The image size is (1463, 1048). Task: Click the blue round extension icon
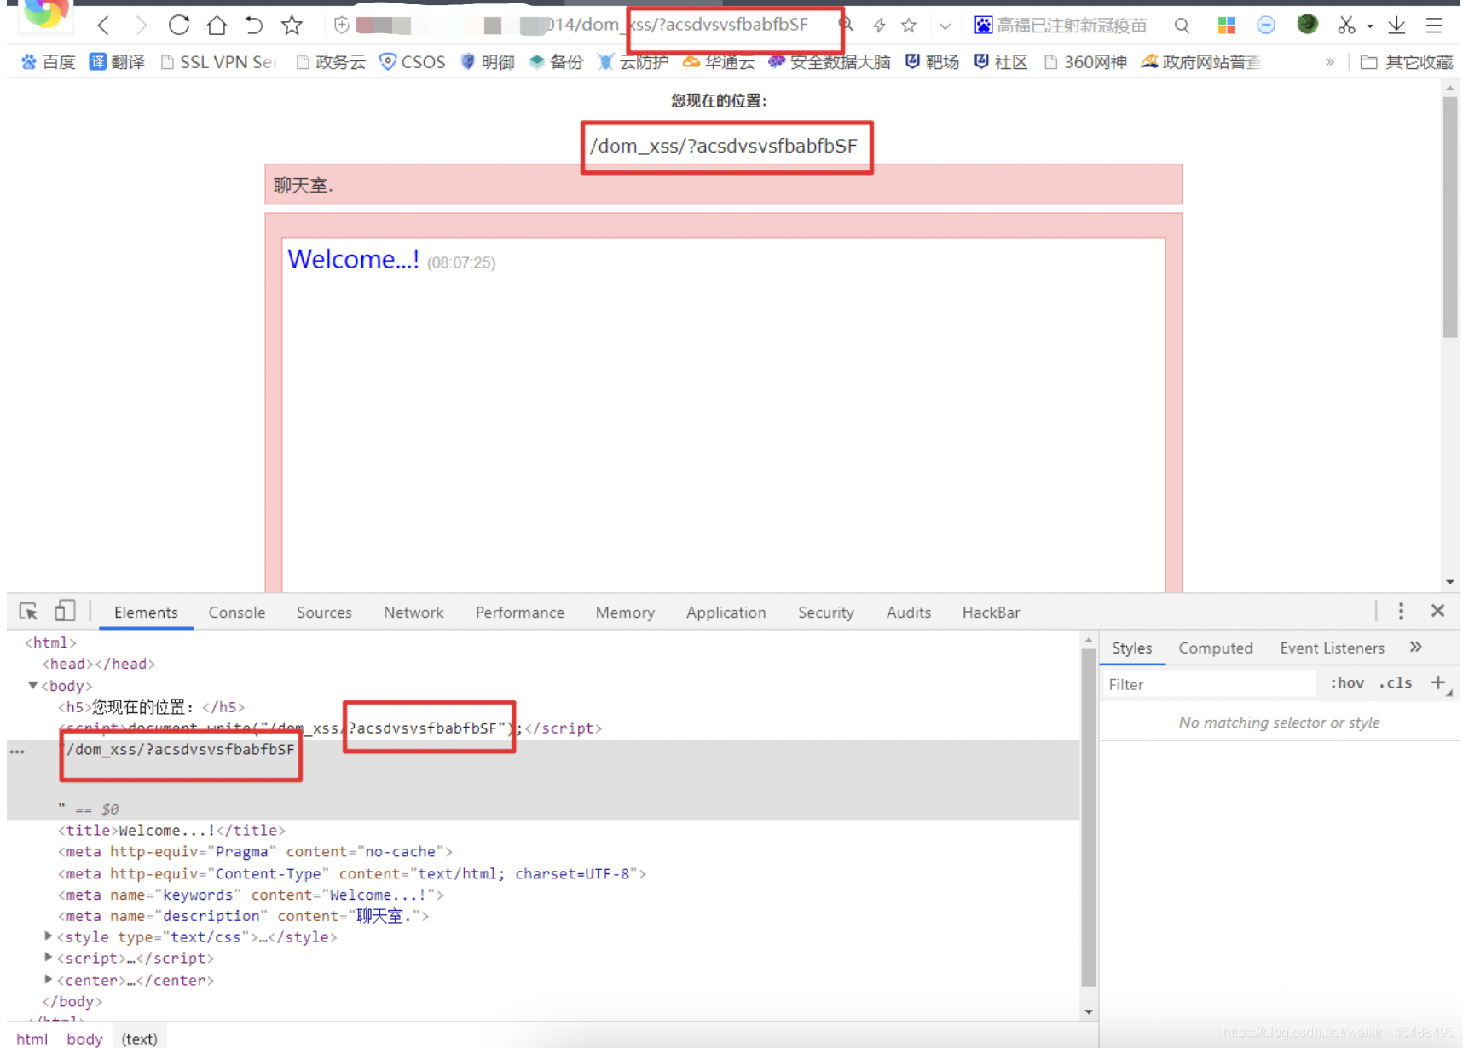1266,26
